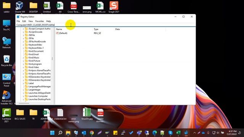This screenshot has height=137, width=244.
Task: Select the linuxDir.jpg desktop file
Action: 87,114
